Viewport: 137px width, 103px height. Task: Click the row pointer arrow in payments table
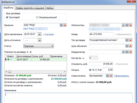pos(6,60)
